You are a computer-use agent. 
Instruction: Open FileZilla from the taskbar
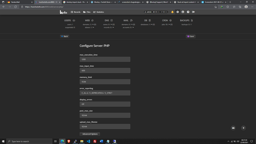point(95,141)
